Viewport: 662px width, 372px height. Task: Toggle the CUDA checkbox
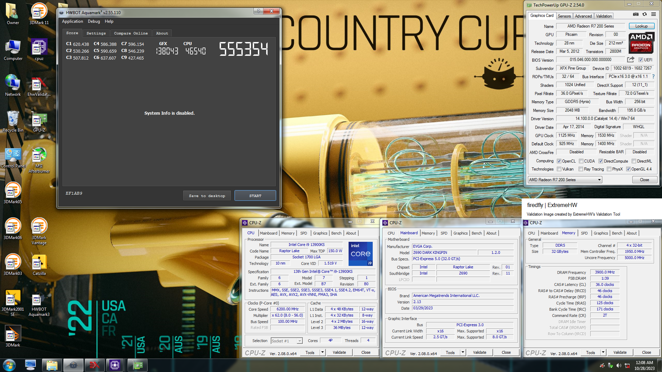[x=581, y=161]
